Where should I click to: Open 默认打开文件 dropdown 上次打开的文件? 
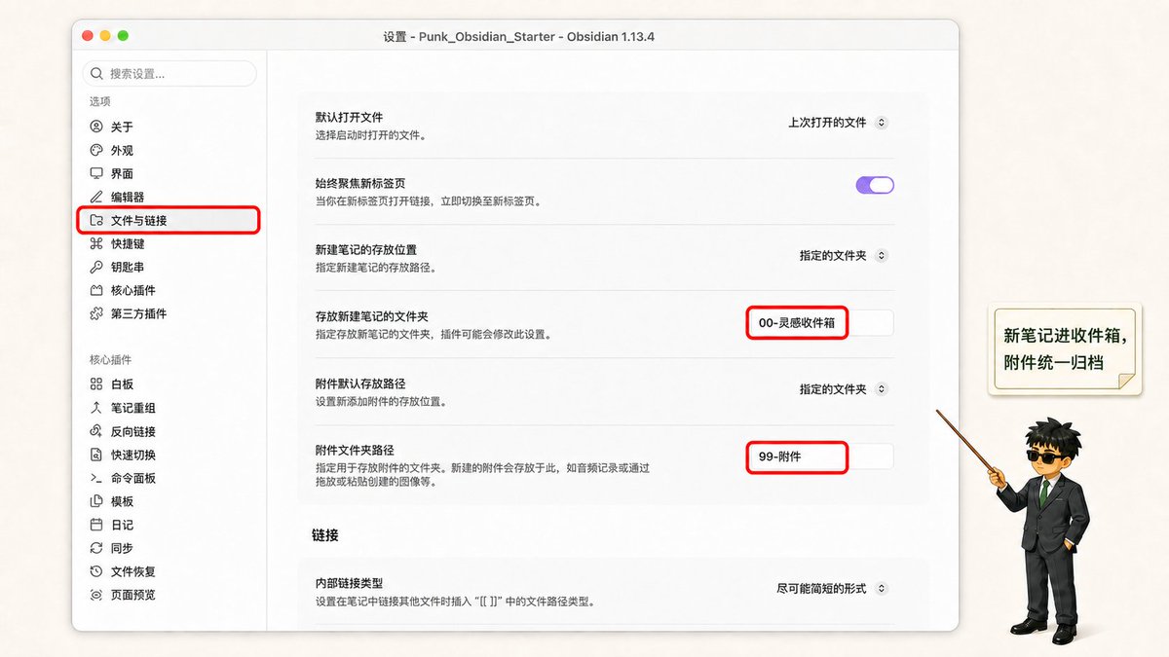pyautogui.click(x=837, y=123)
